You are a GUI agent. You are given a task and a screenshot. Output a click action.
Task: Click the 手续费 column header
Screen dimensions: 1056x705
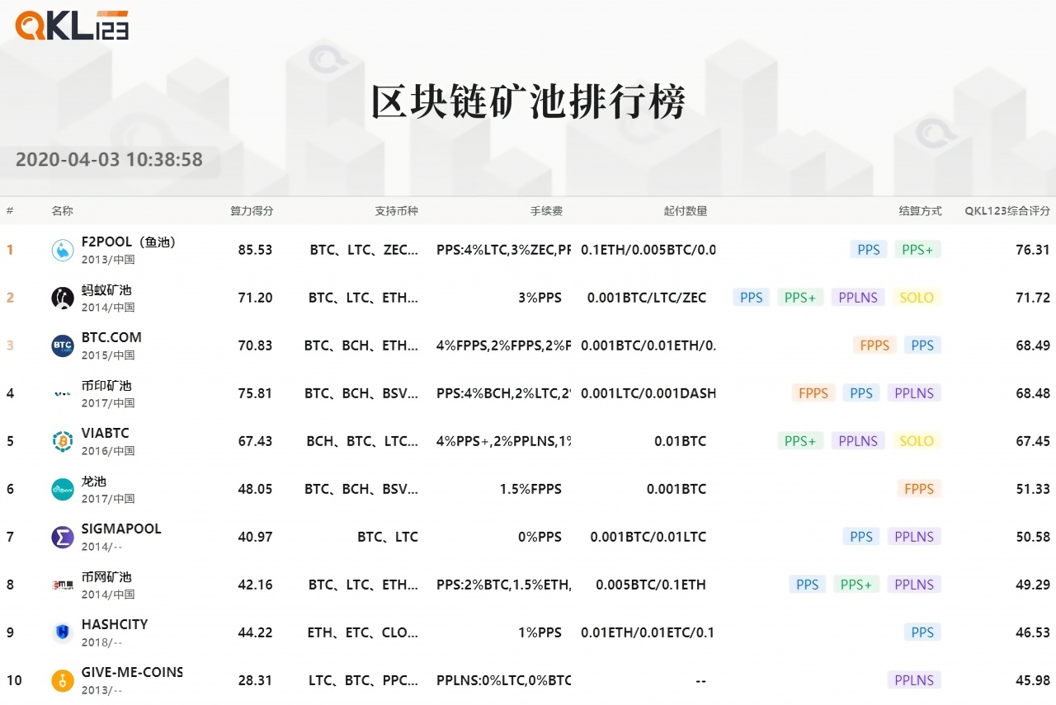(546, 211)
